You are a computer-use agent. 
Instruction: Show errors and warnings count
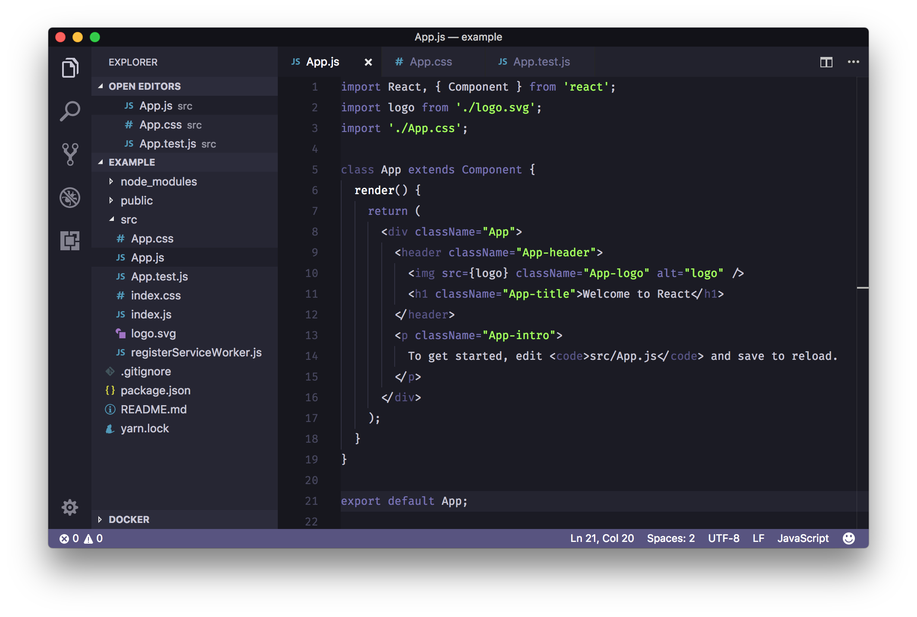click(x=81, y=538)
